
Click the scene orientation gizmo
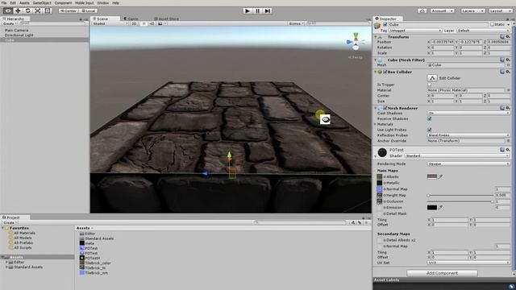[356, 42]
